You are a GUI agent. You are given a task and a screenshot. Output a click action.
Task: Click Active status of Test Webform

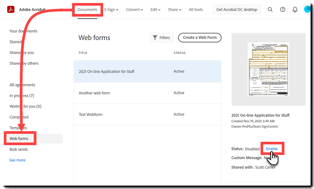point(179,115)
